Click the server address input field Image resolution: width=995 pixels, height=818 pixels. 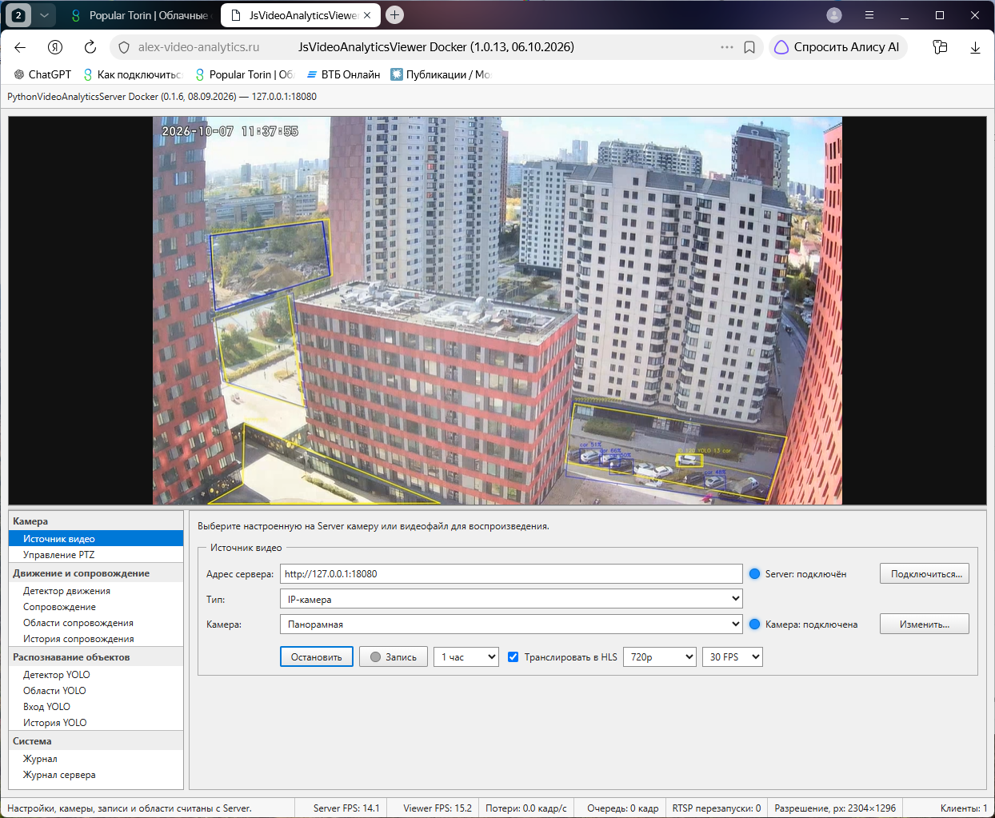511,573
